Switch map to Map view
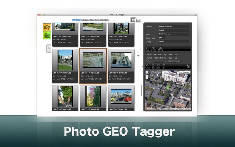 pyautogui.click(x=181, y=72)
